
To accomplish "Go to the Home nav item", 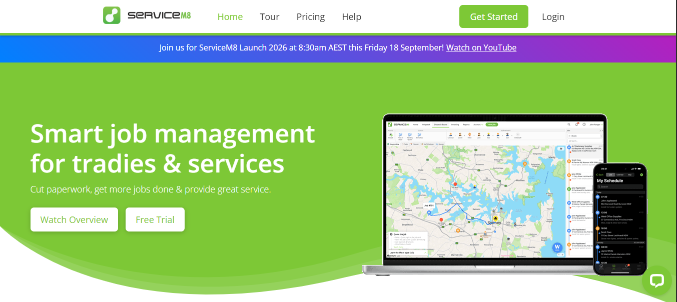I will point(230,16).
